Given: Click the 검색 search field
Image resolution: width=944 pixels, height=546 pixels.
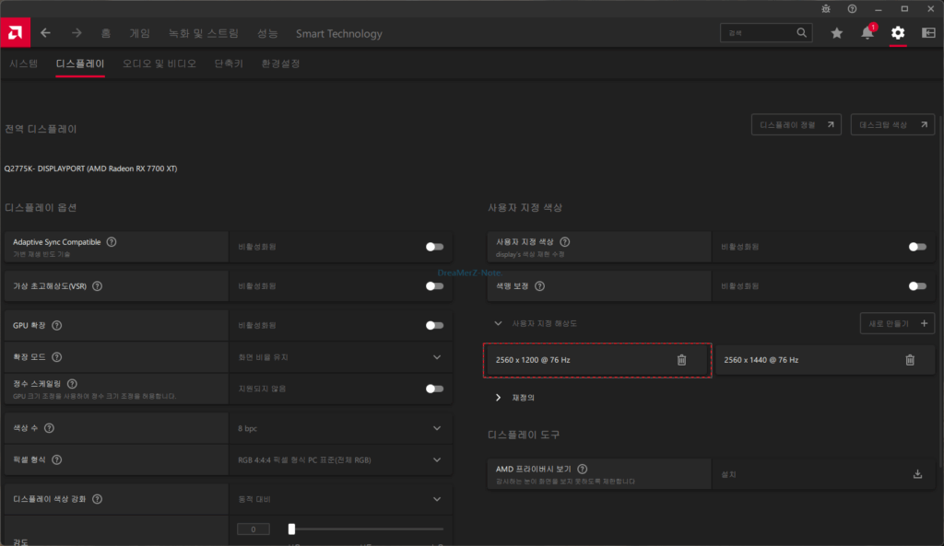Looking at the screenshot, I should point(766,32).
